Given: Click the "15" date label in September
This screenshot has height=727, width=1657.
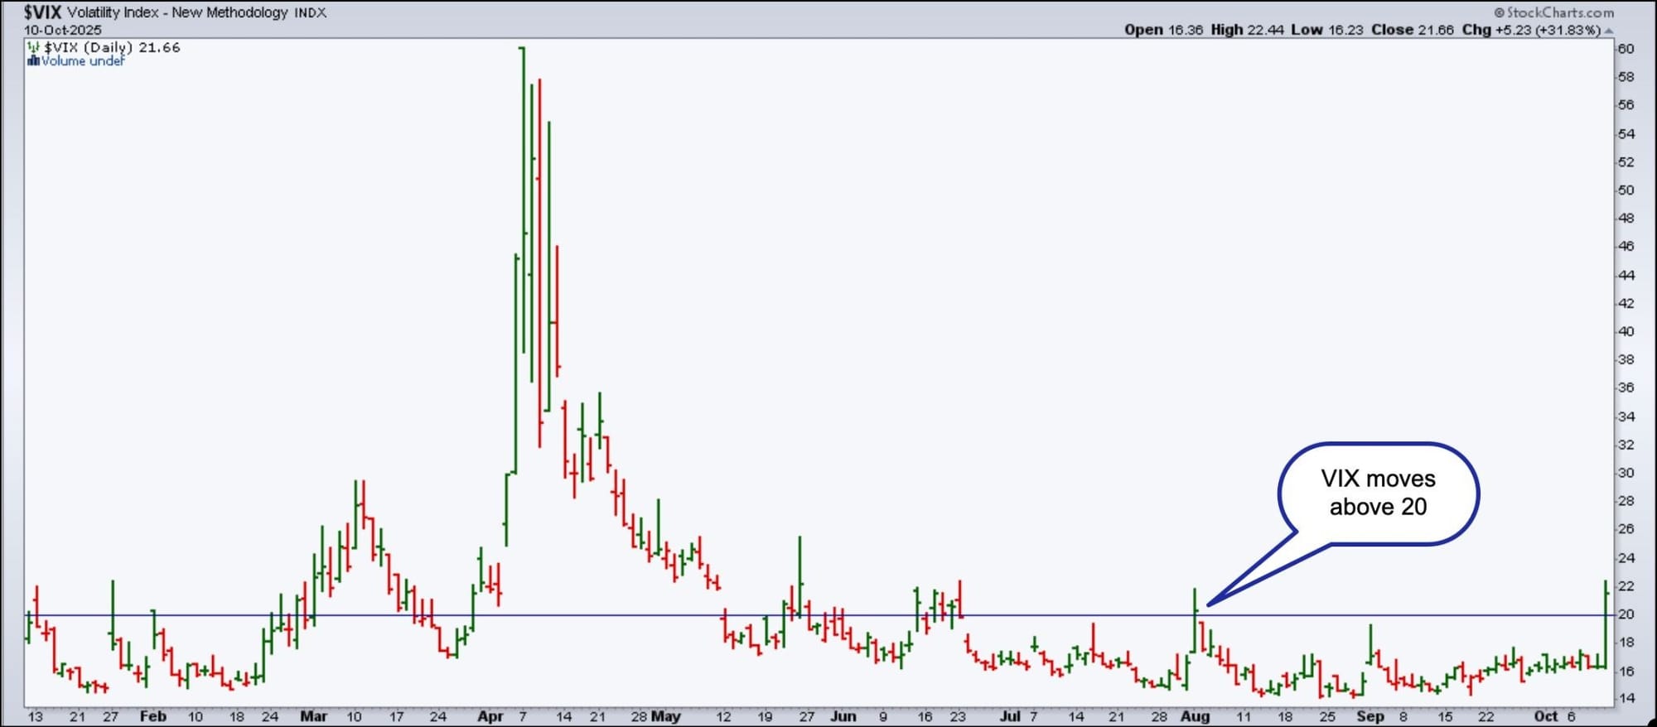Looking at the screenshot, I should [1445, 717].
